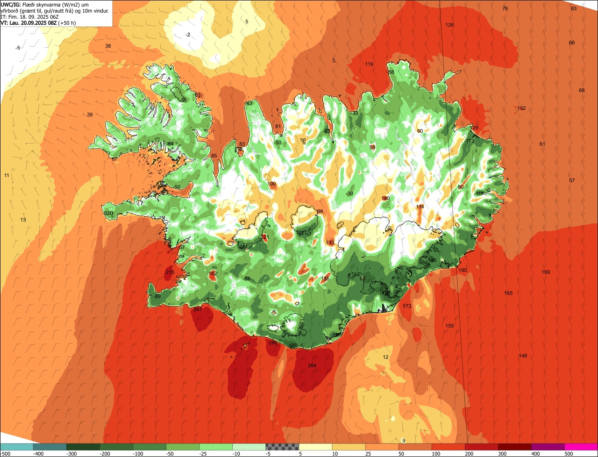The image size is (598, 457).
Task: Click the '-500' legend scale label
Action: [x=6, y=454]
